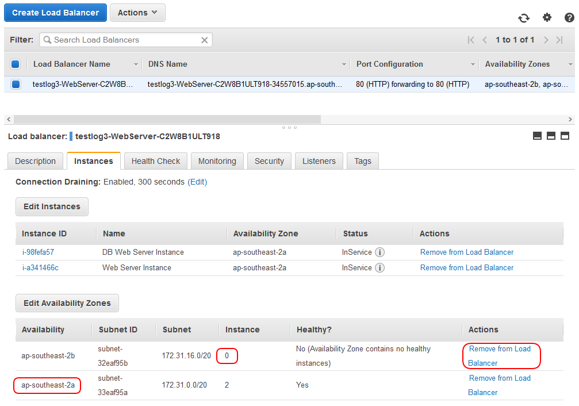The width and height of the screenshot is (579, 406).
Task: Open settings gear icon
Action: click(x=547, y=17)
